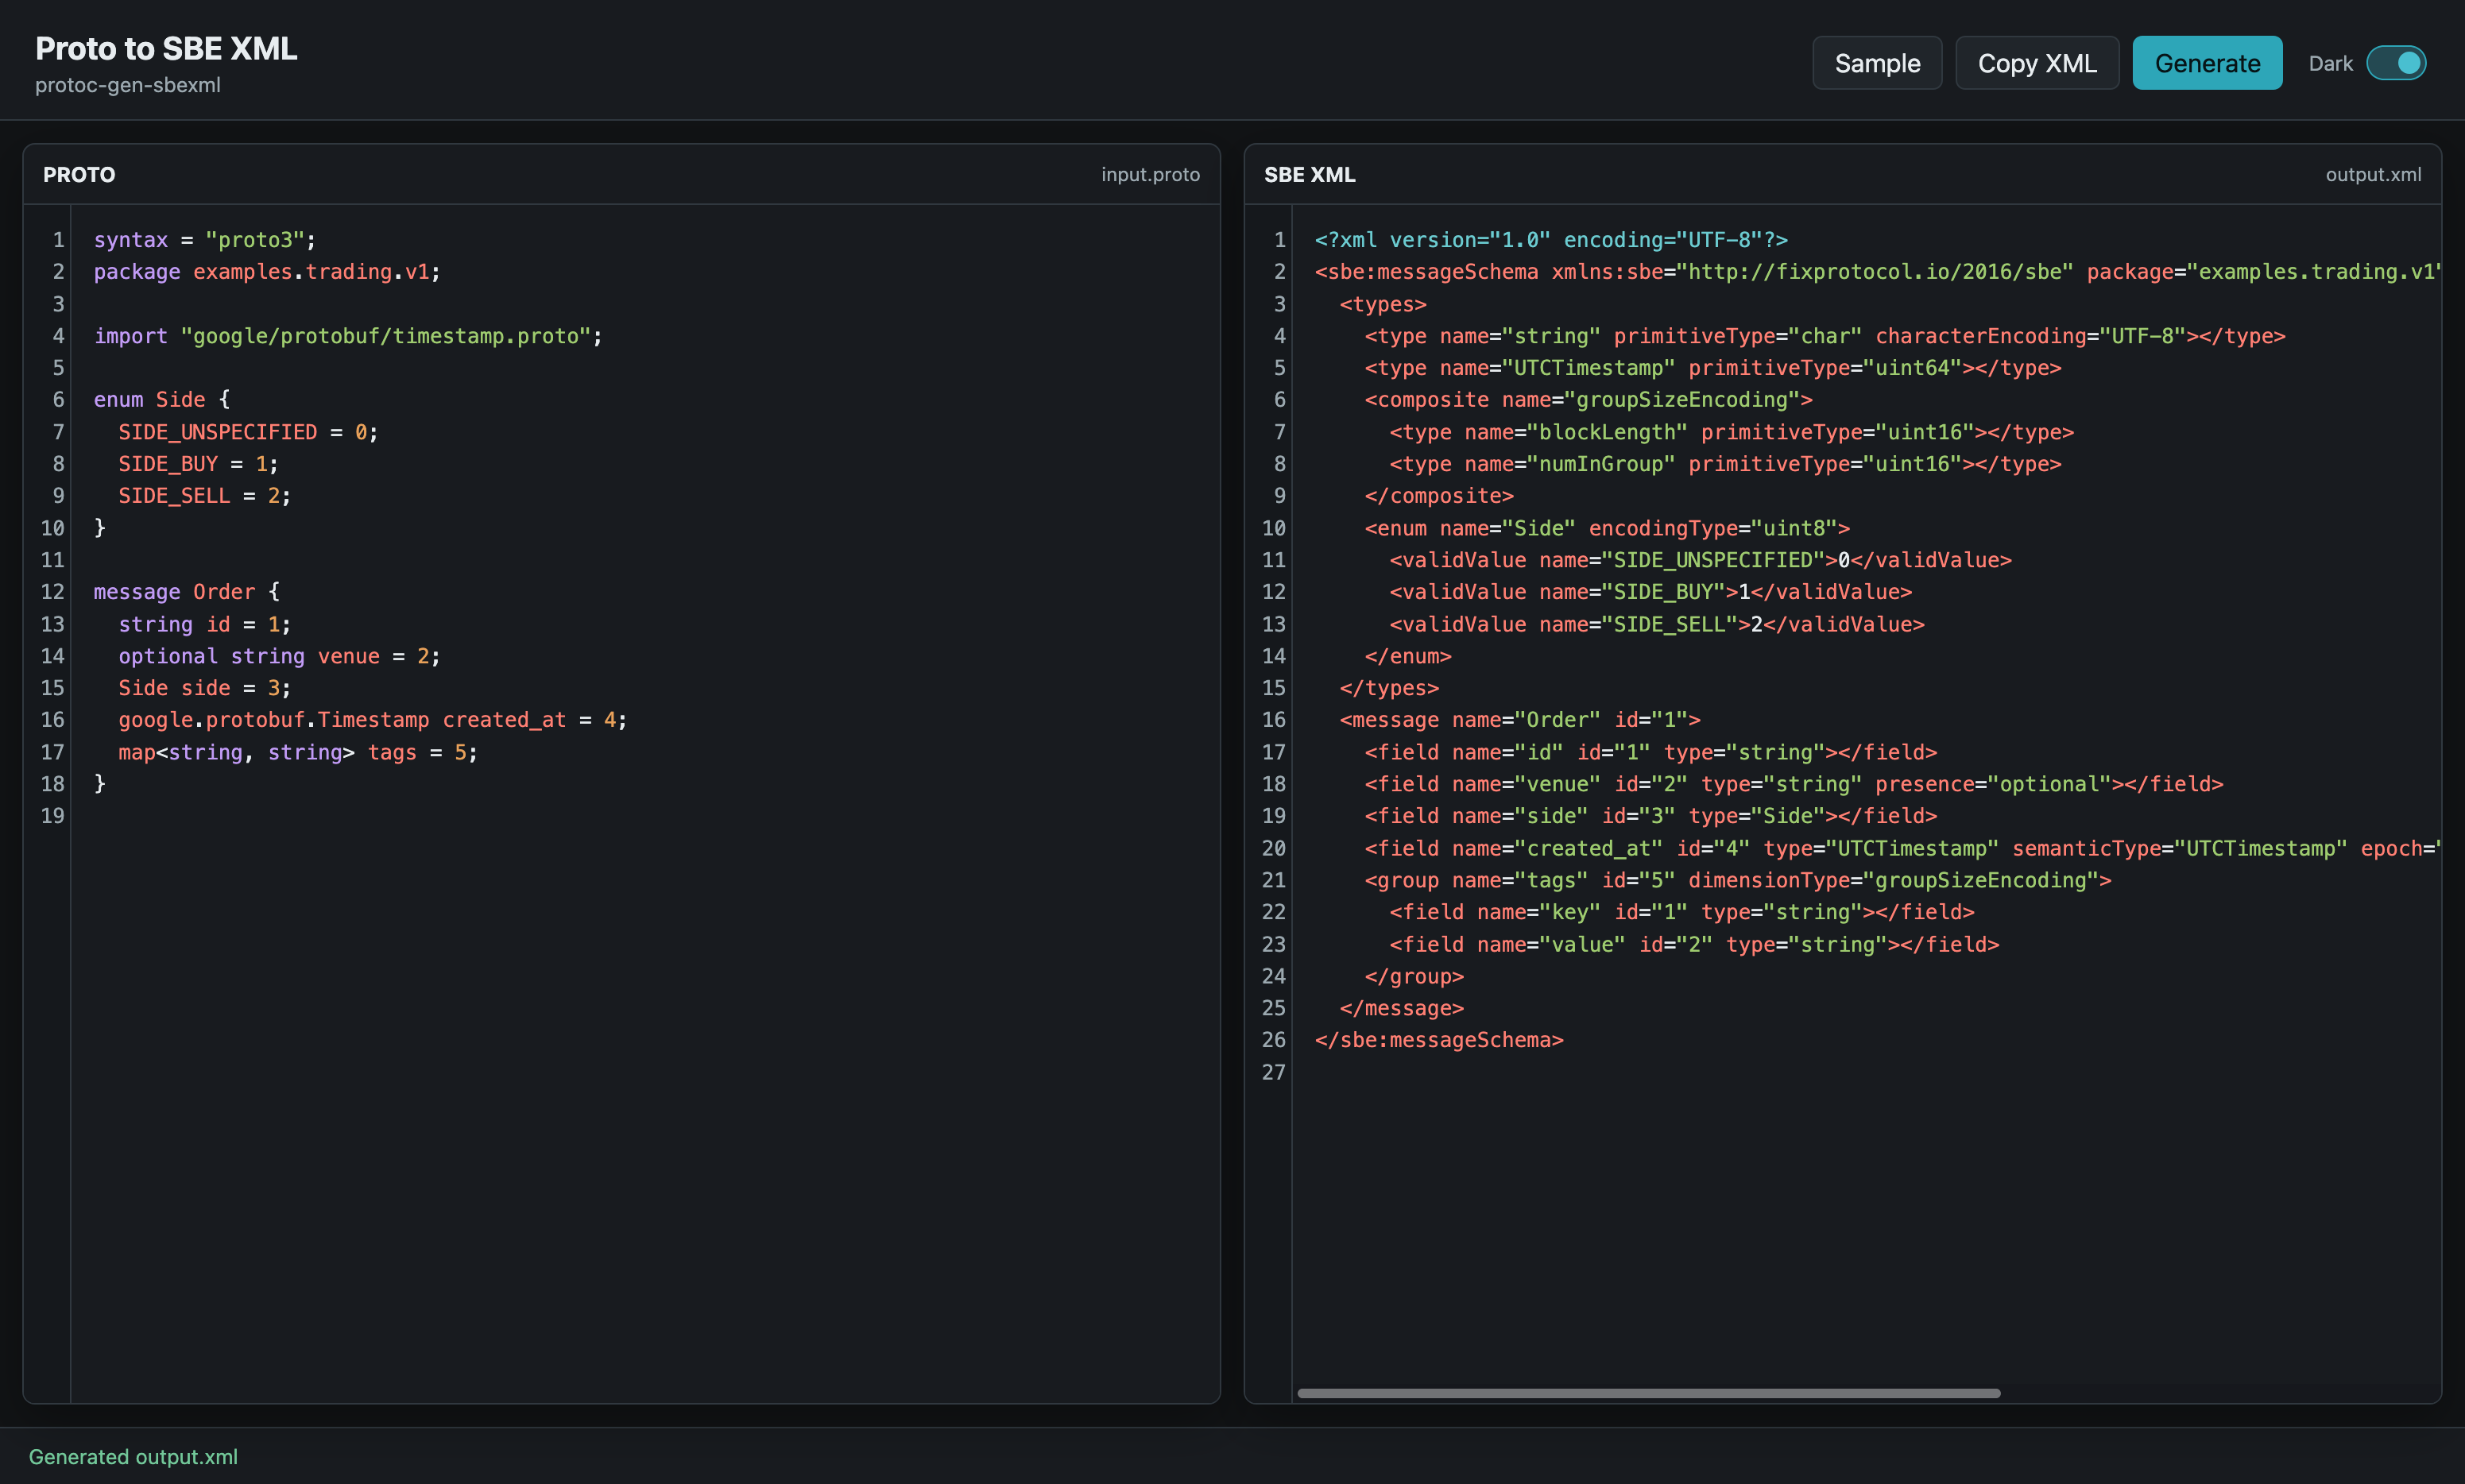Click the closing '</sbe:messageSchema>' line
The height and width of the screenshot is (1484, 2465).
tap(1439, 1040)
